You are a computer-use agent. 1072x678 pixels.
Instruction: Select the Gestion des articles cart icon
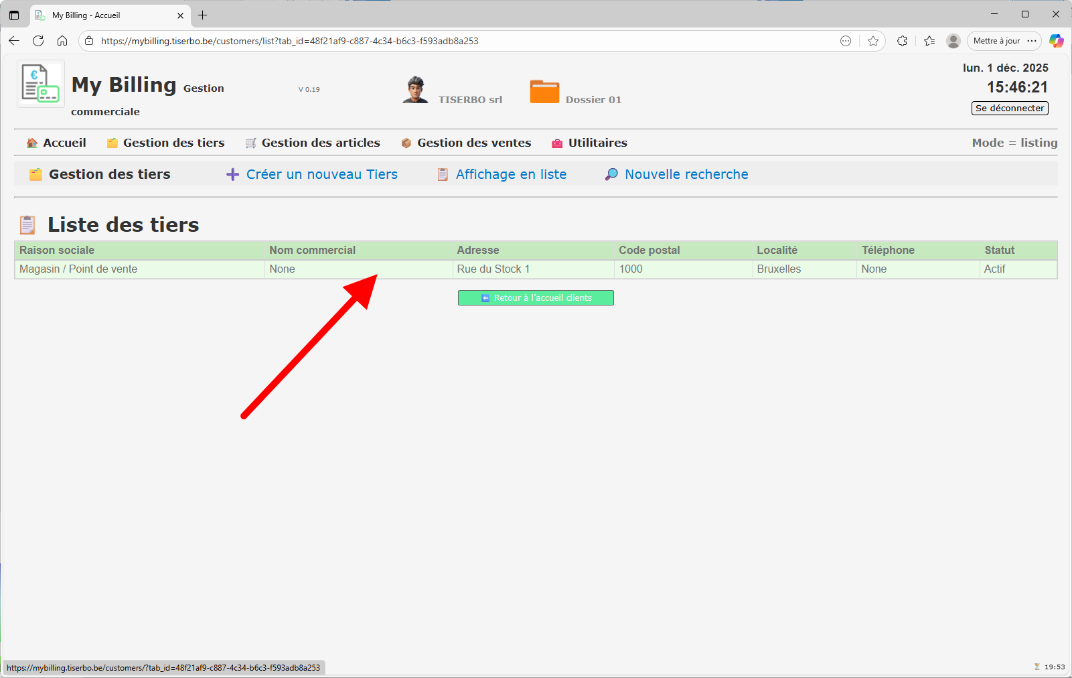[250, 143]
